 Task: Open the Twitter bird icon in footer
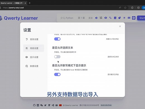[x=45, y=105]
